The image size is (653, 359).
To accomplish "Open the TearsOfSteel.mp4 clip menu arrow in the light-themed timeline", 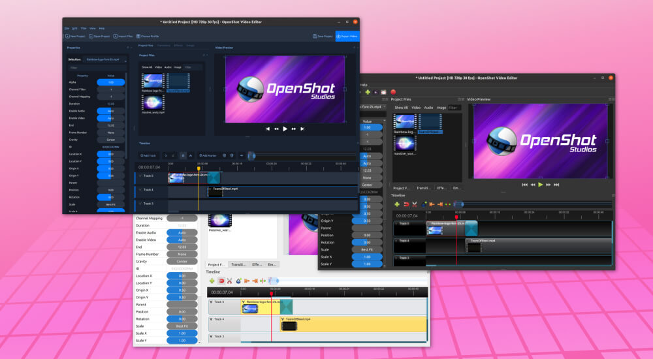I will pyautogui.click(x=283, y=319).
